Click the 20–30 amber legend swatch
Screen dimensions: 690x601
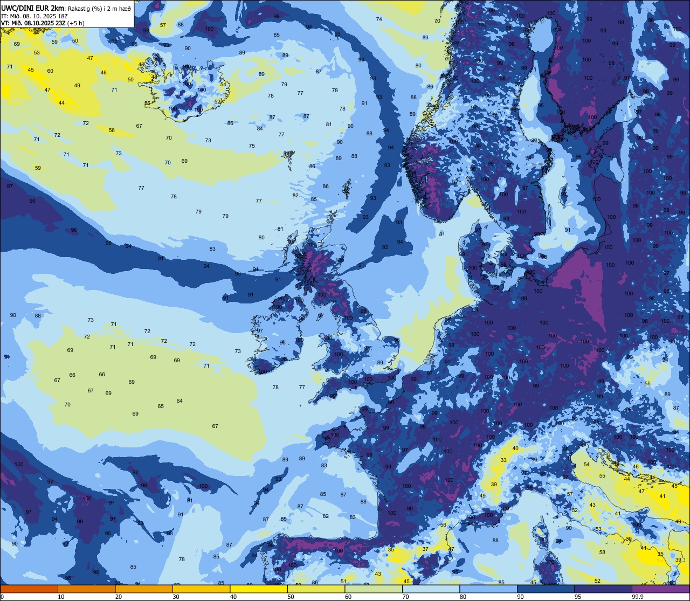click(144, 589)
